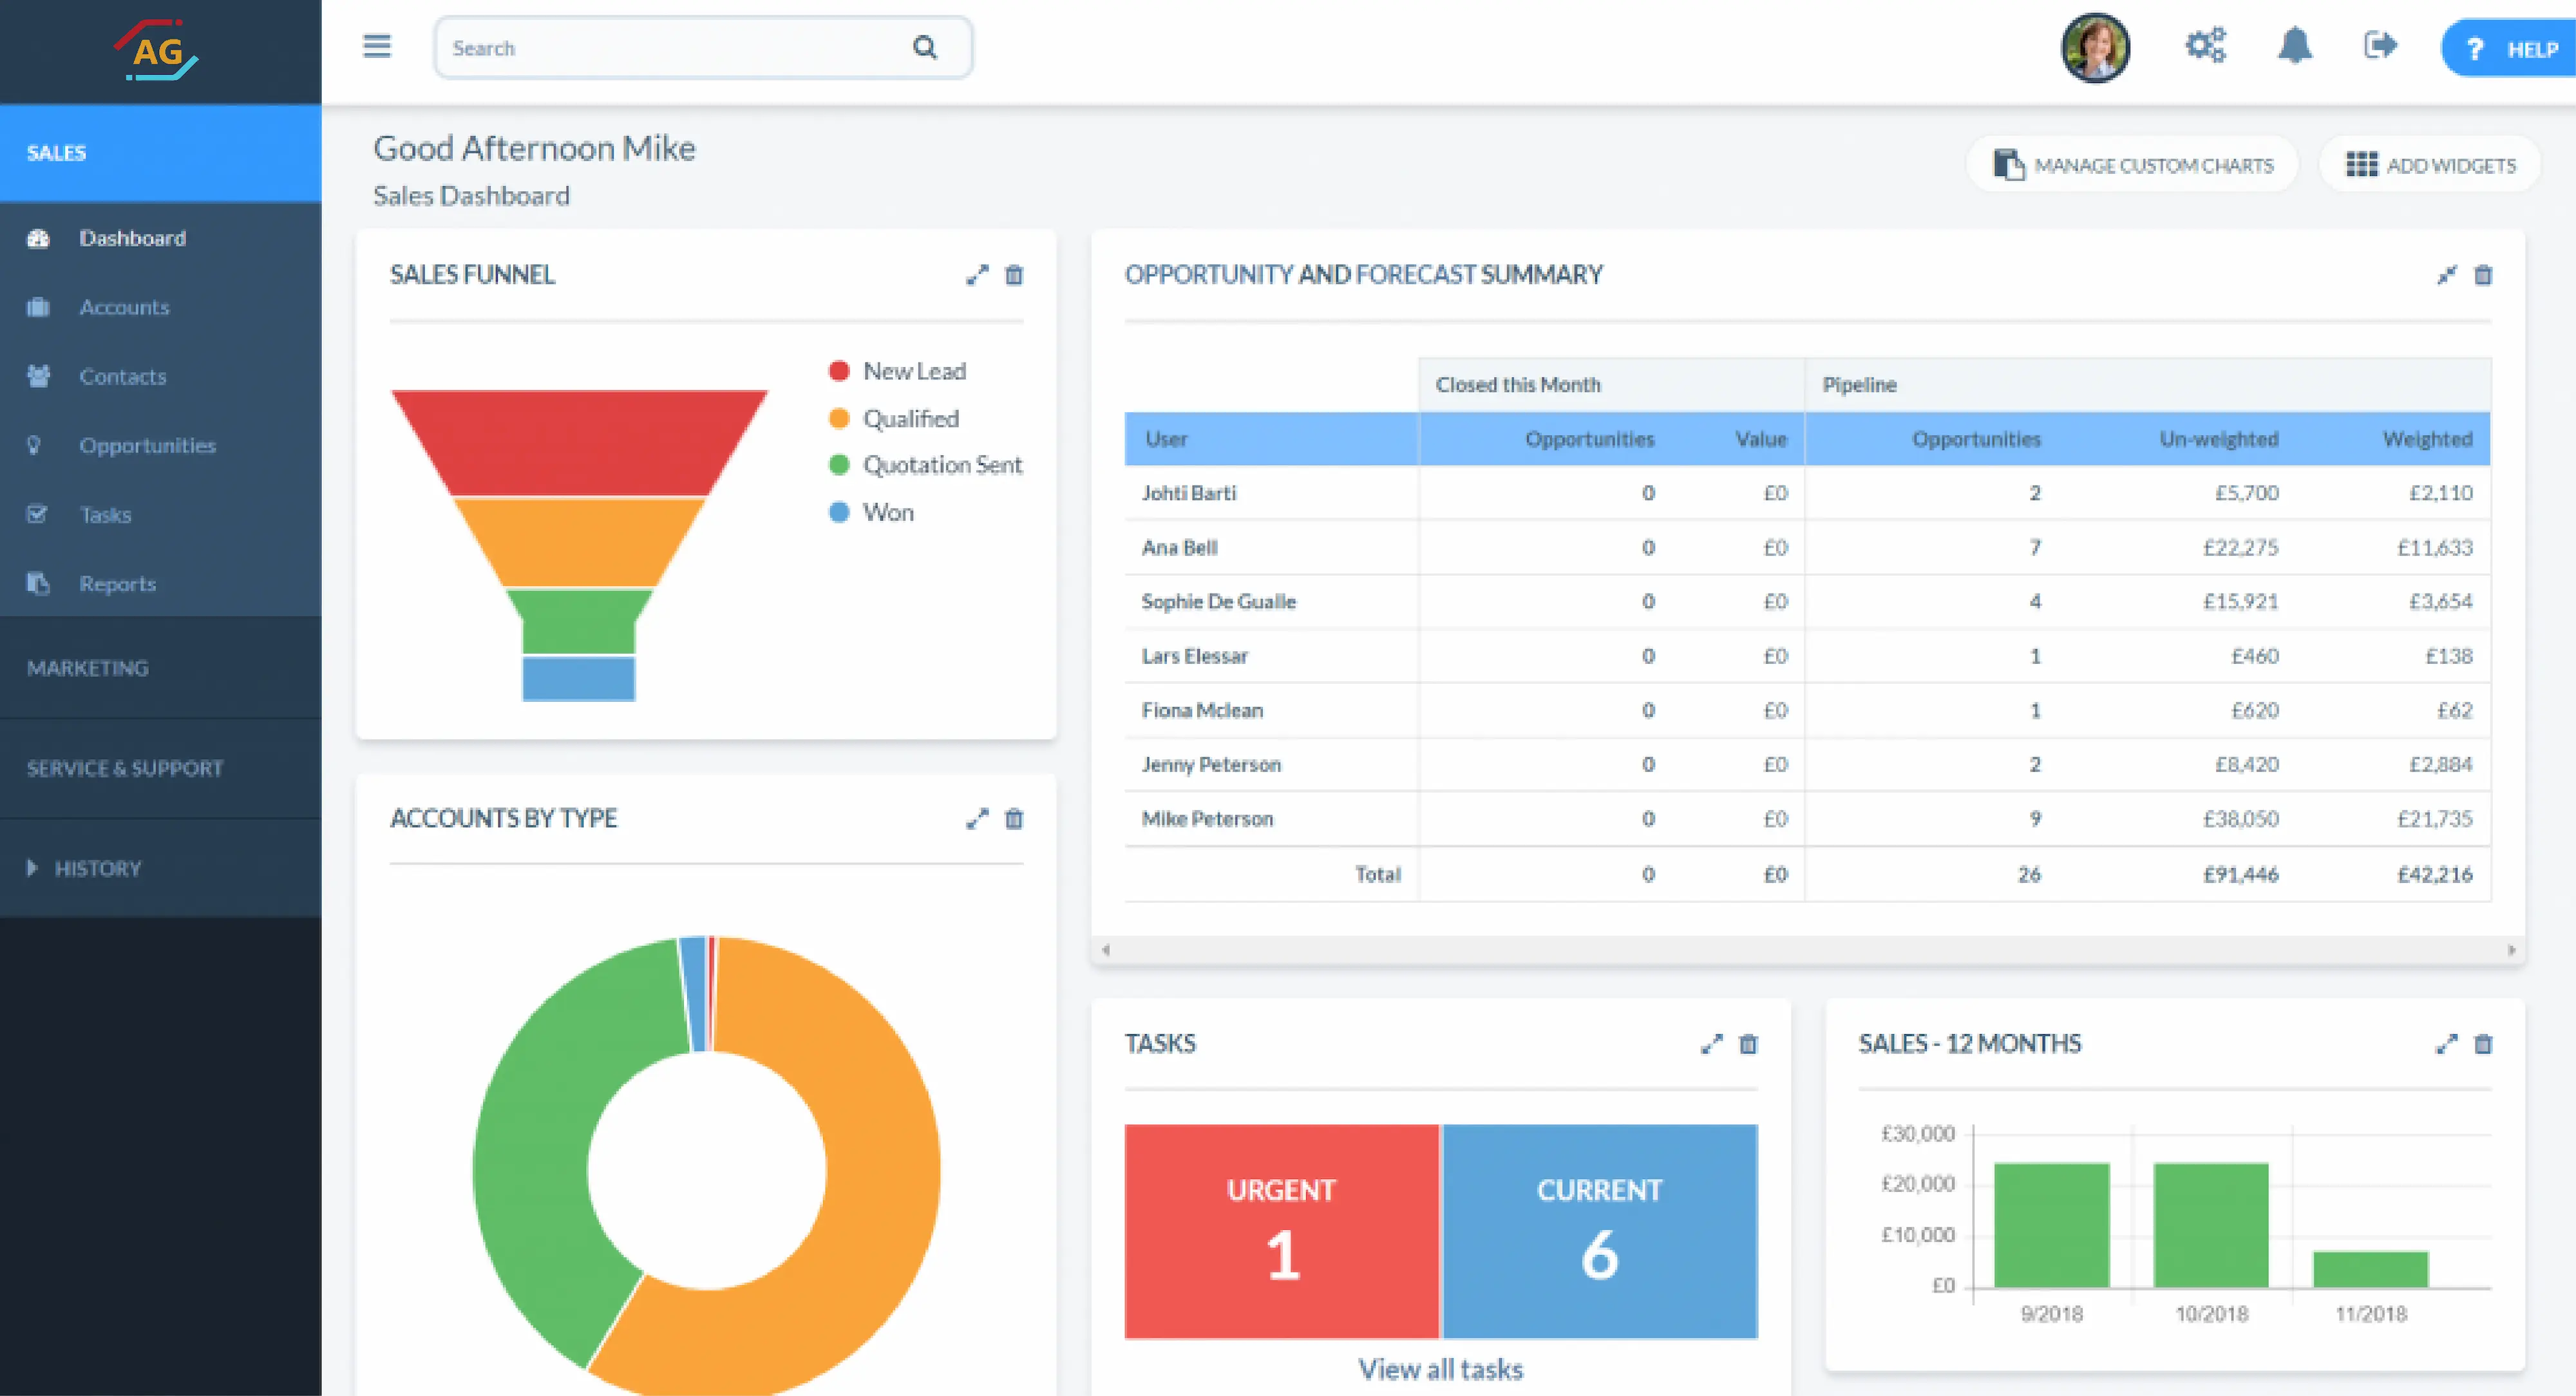Expand the Service & Support section
Image resolution: width=2576 pixels, height=1396 pixels.
click(125, 768)
